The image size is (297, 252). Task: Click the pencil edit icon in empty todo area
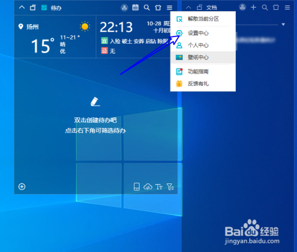coord(95,101)
